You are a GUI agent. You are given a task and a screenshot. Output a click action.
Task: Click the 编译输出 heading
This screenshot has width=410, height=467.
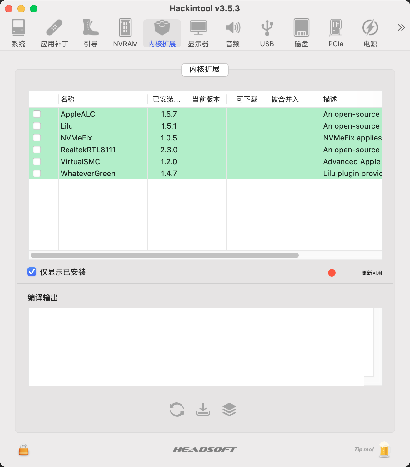(x=43, y=298)
